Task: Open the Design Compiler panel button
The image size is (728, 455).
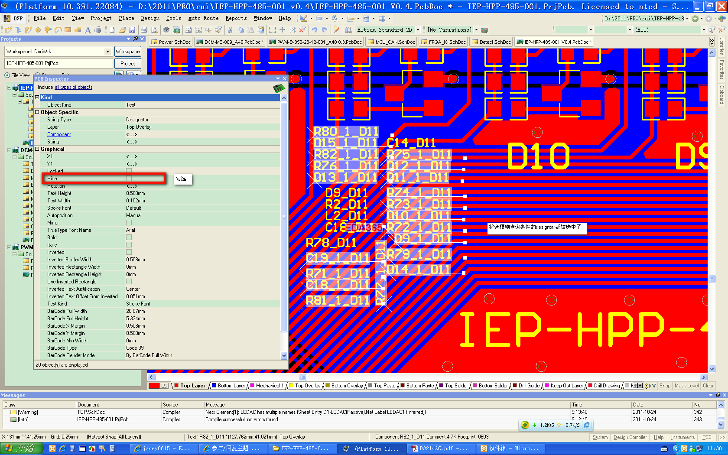Action: [x=630, y=437]
